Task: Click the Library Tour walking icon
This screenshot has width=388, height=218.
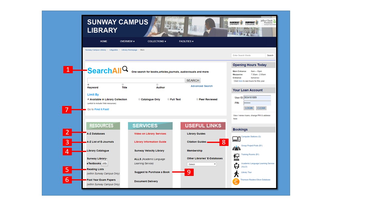Action: 236,174
